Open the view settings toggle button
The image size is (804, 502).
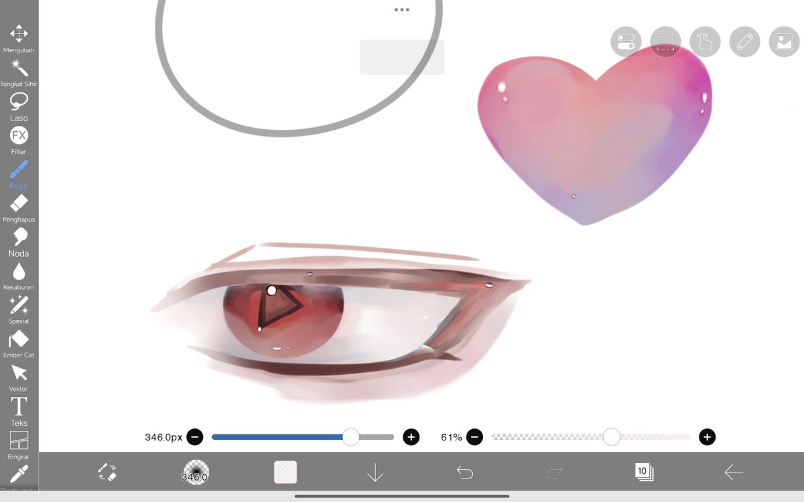click(626, 42)
